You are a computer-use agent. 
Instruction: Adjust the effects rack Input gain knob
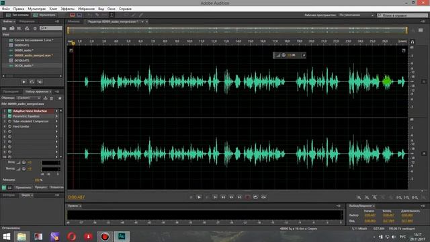tap(24, 163)
